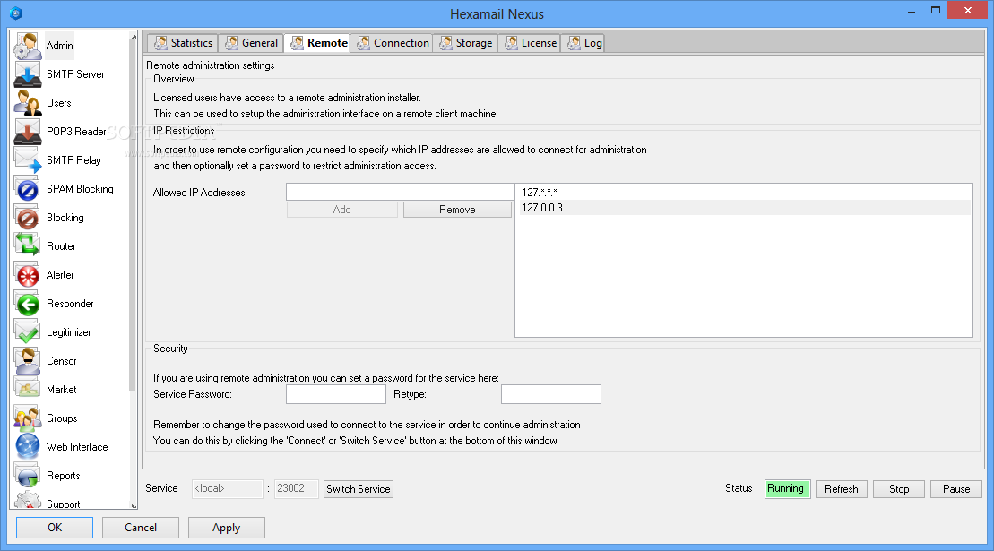Open the Connection tab
The image size is (994, 551).
coord(393,42)
